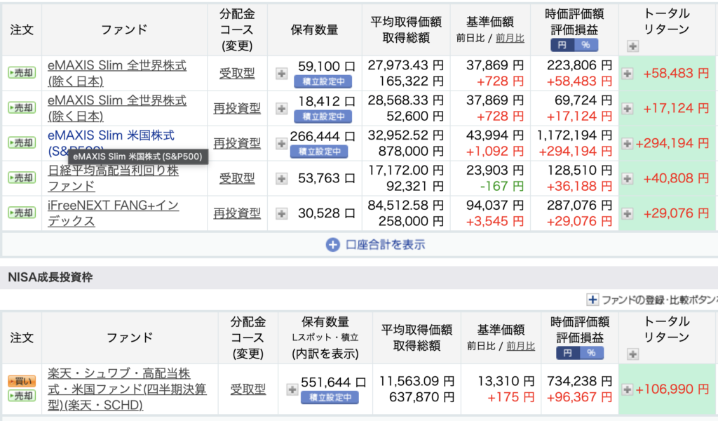The height and width of the screenshot is (421, 718).
Task: Click 積立設定中 badge under 551,644口
Action: coord(330,398)
